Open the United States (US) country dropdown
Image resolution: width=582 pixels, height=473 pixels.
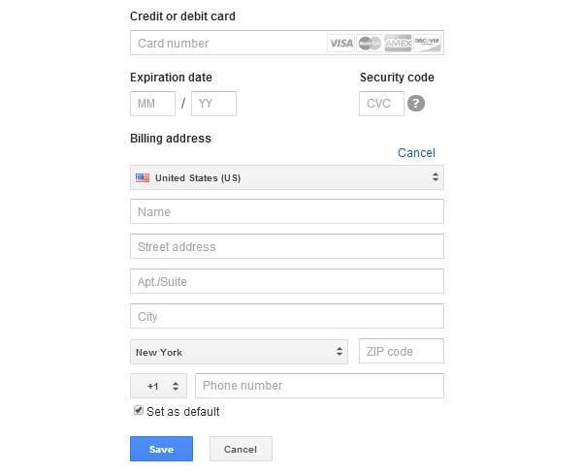(x=287, y=177)
